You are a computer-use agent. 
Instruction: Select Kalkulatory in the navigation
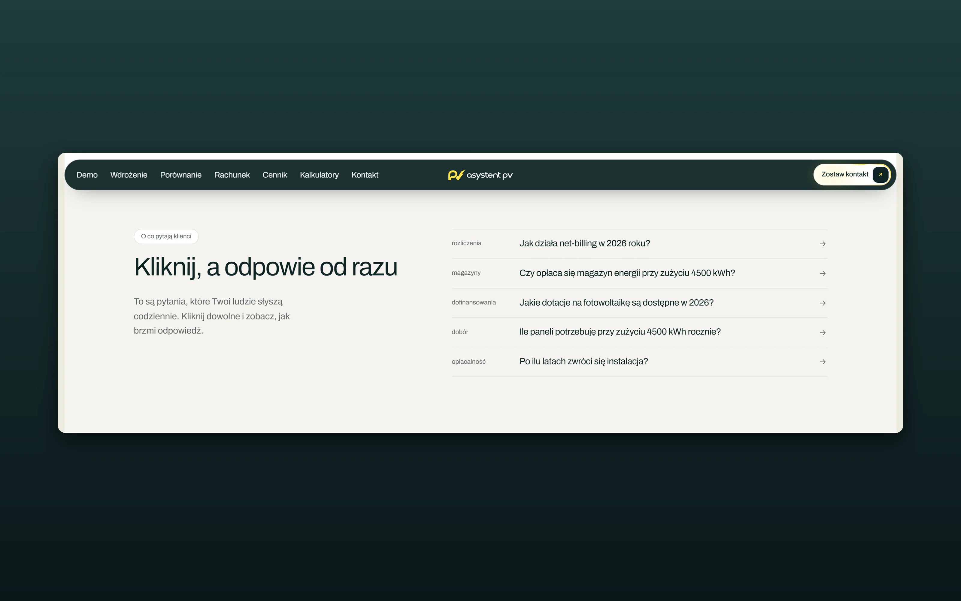pos(319,175)
